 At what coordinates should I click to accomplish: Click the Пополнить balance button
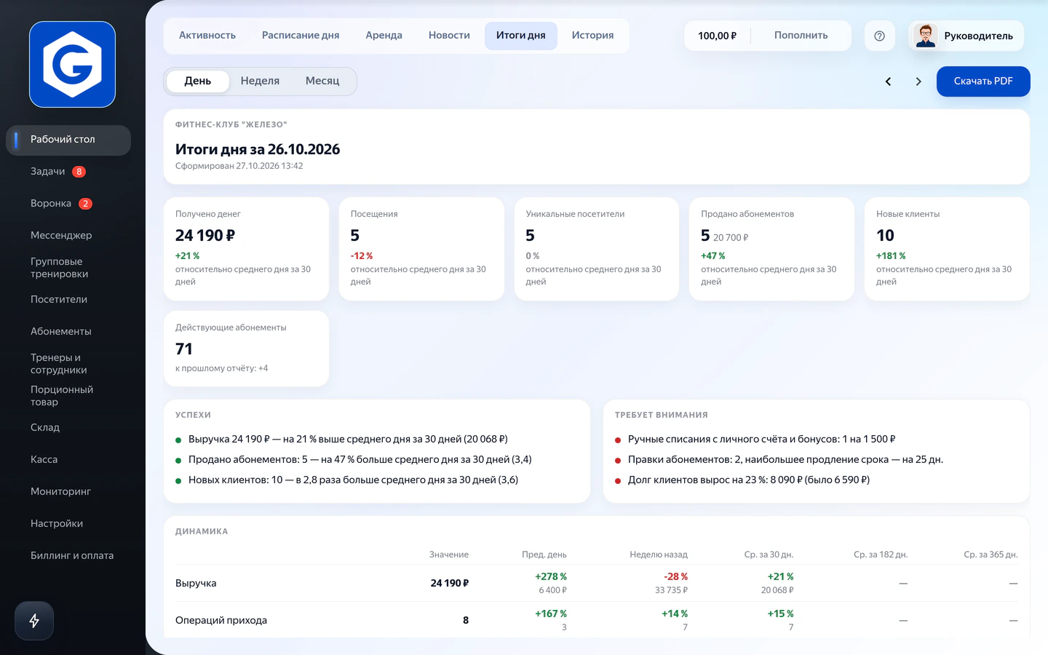point(801,36)
